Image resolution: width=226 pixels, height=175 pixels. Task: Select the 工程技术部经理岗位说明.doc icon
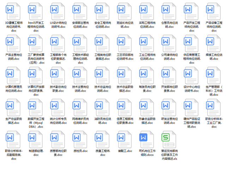point(79,43)
